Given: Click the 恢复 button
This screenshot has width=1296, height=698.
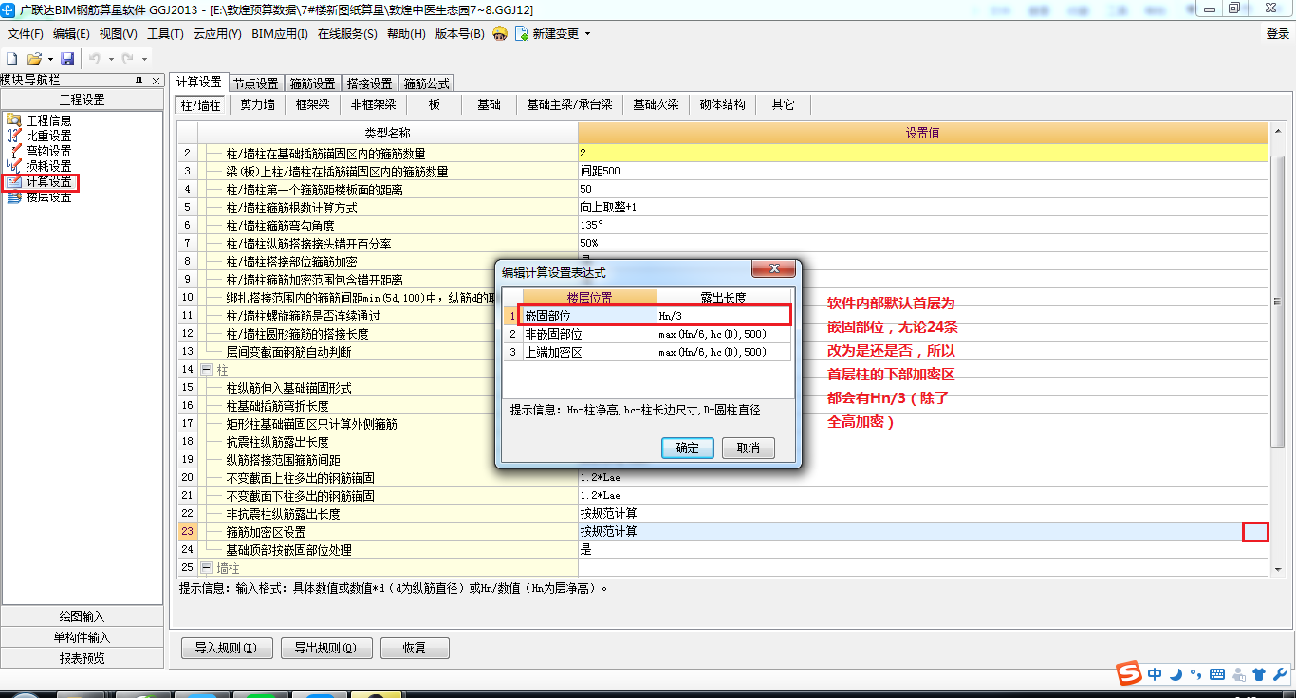Looking at the screenshot, I should pyautogui.click(x=415, y=649).
